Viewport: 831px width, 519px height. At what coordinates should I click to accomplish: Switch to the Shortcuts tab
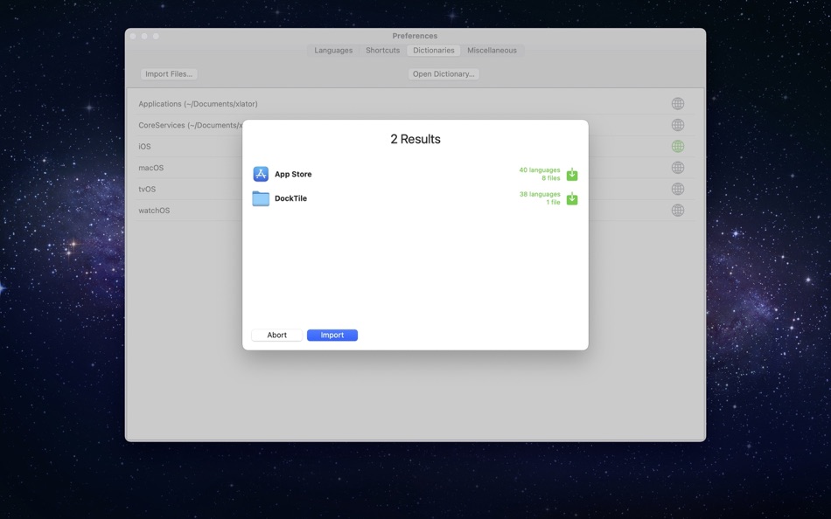[382, 51]
